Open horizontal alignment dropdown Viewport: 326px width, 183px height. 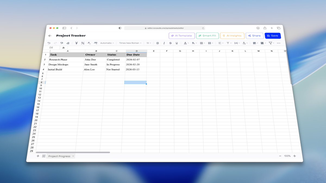pos(221,43)
